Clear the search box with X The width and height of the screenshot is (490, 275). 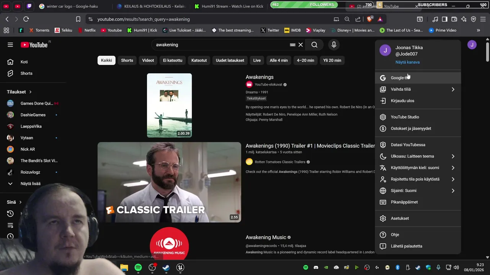coord(301,45)
